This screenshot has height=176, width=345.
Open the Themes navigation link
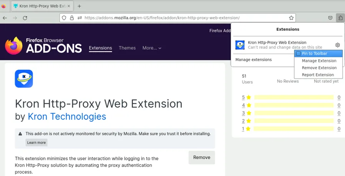point(127,48)
